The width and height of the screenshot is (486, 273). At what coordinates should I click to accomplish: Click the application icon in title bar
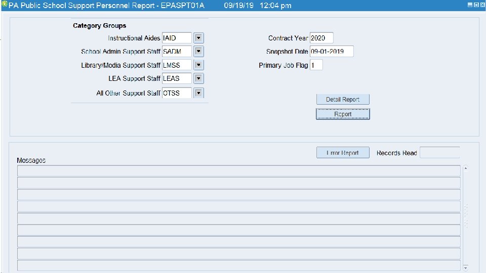5,4
